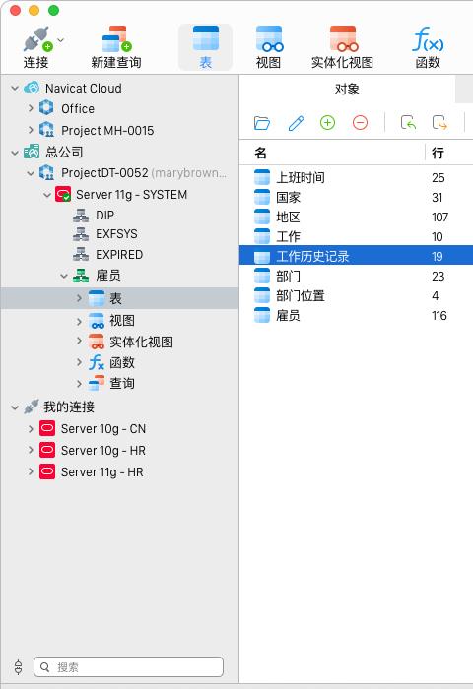Open the 连接 dropdown arrow
The height and width of the screenshot is (689, 473).
point(61,40)
